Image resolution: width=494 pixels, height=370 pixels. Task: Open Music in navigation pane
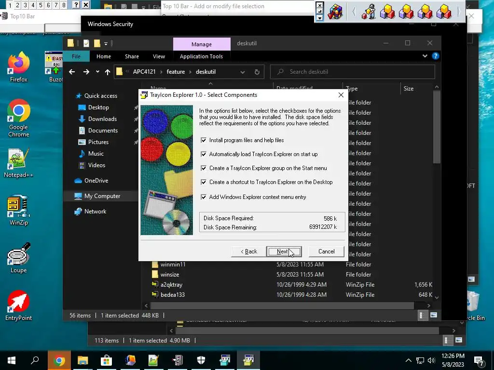(x=96, y=154)
